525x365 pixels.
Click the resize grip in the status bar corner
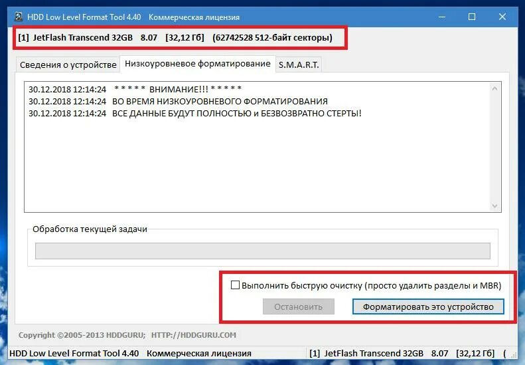pyautogui.click(x=513, y=354)
